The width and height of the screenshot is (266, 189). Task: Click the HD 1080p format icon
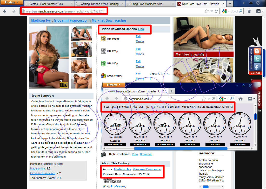click(x=103, y=39)
